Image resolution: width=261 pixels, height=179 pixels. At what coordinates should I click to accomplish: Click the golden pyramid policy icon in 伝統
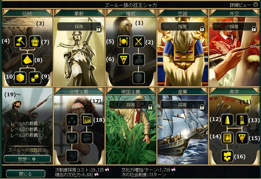coord(28,60)
